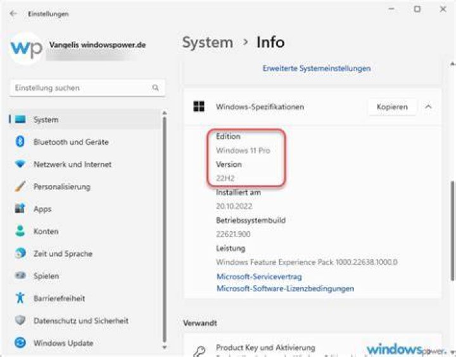Open the System category

click(85, 119)
